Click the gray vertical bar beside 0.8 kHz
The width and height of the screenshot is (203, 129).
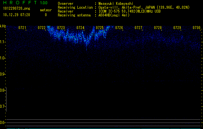point(6,99)
